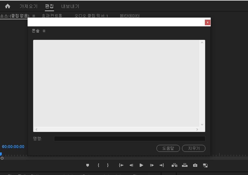Open the 콘솔 panel menu icon
This screenshot has height=175, width=248.
(x=44, y=31)
